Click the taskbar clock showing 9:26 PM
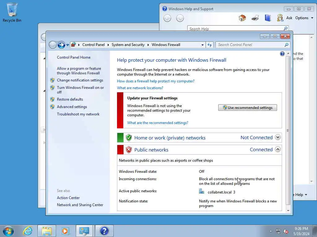This screenshot has height=237, width=317. [301, 231]
